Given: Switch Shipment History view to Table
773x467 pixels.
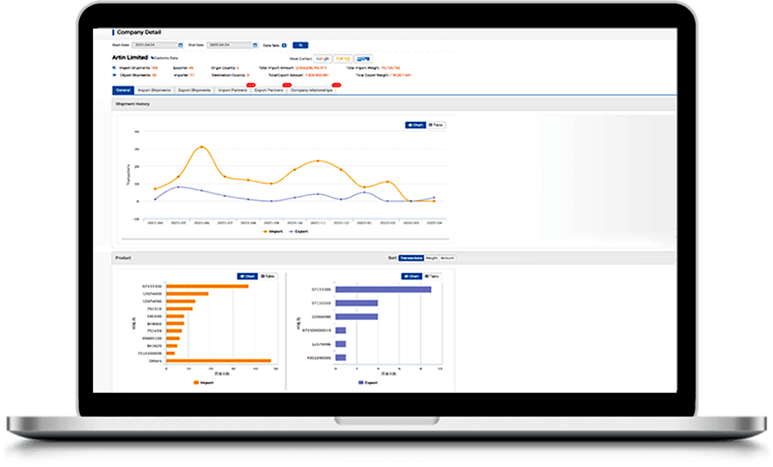Looking at the screenshot, I should click(437, 125).
